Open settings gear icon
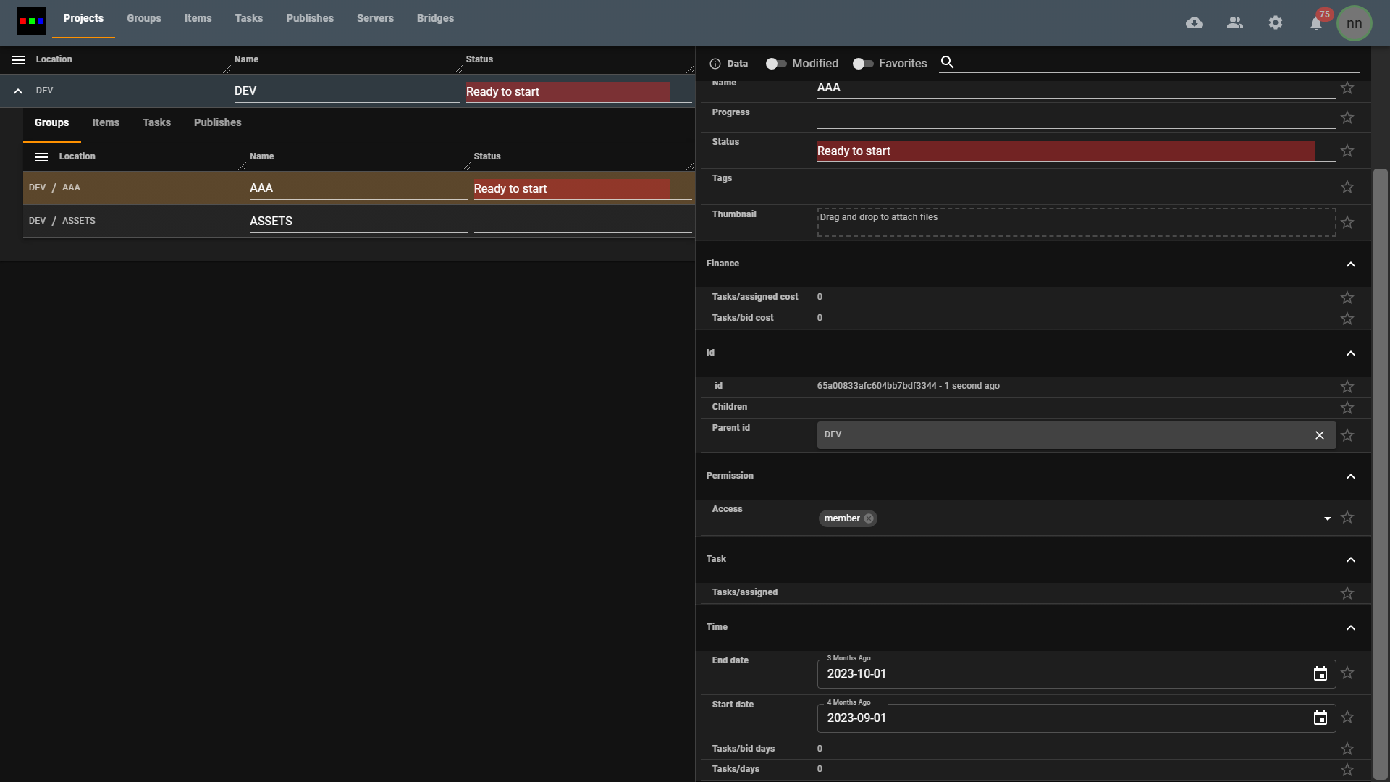 (1276, 23)
